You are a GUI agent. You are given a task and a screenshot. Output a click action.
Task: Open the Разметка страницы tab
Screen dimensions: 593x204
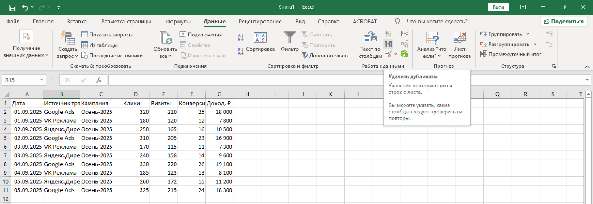tap(126, 22)
